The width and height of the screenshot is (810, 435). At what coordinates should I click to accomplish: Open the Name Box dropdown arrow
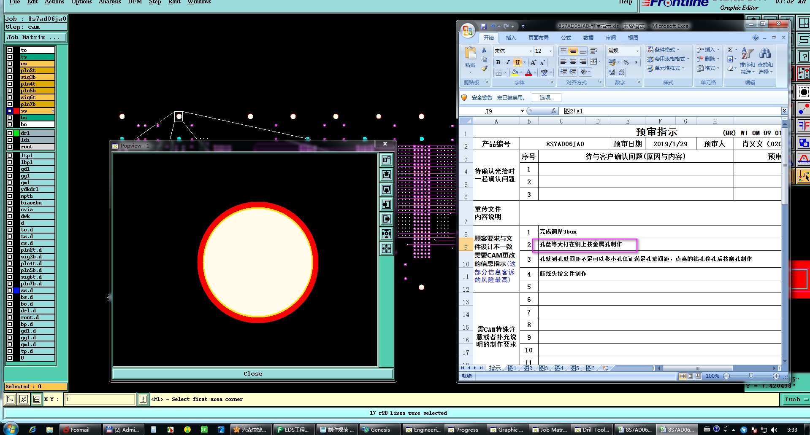tap(522, 111)
